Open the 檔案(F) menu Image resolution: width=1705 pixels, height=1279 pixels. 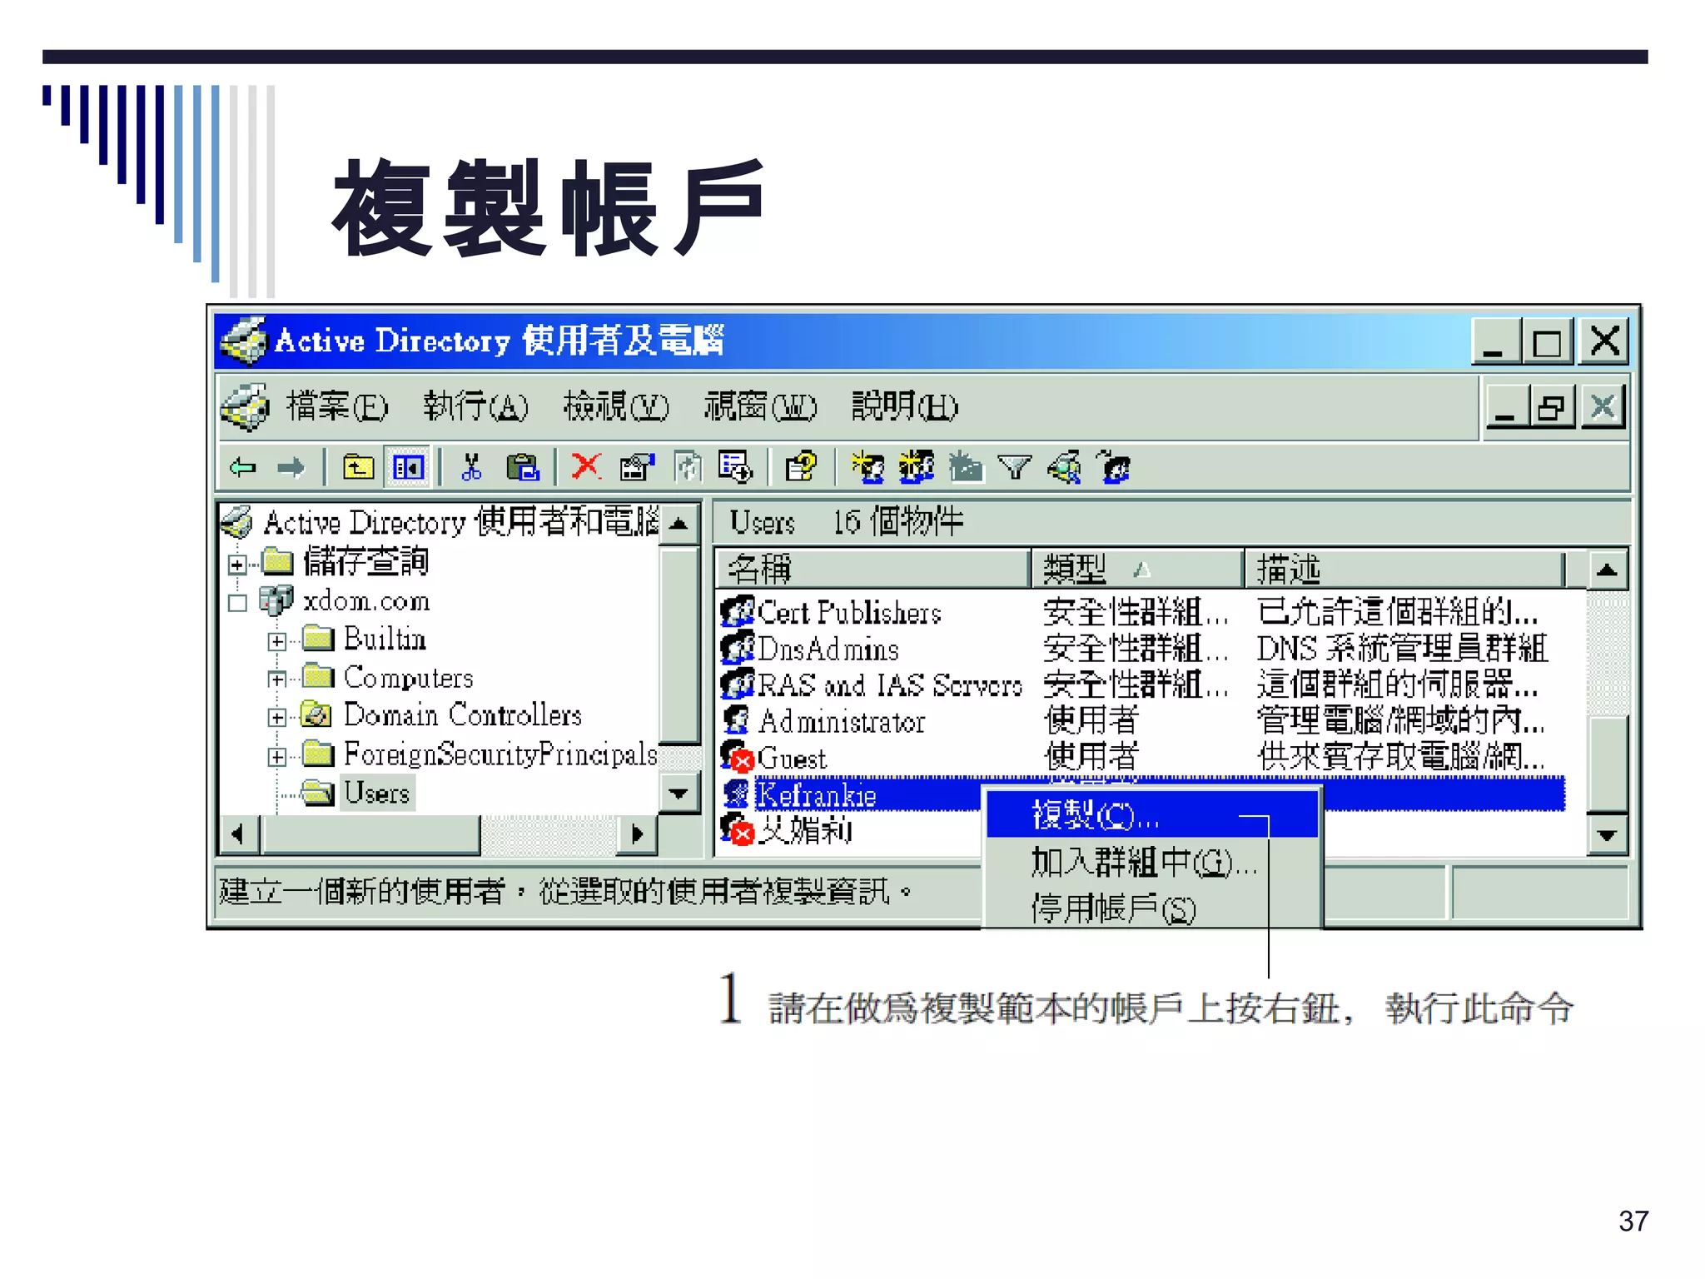337,406
